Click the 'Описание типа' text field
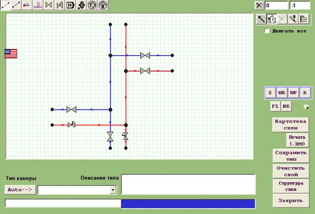315x214 pixels. (x=188, y=184)
